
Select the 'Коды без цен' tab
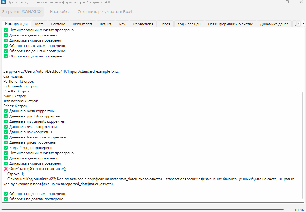pos(189,24)
